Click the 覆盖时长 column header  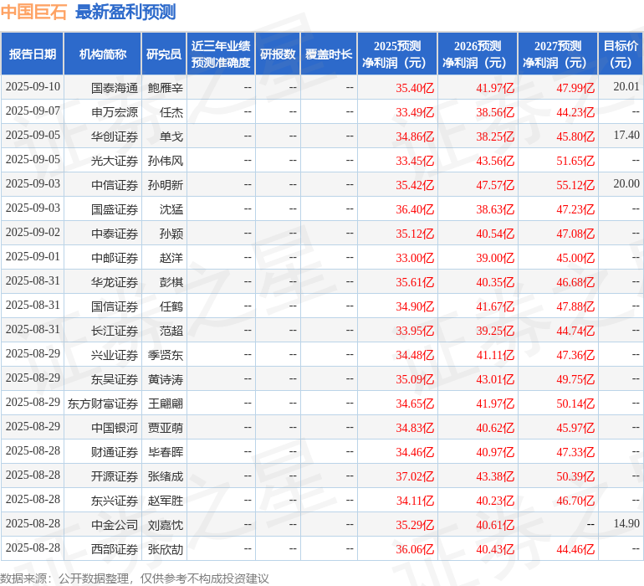[x=329, y=54]
